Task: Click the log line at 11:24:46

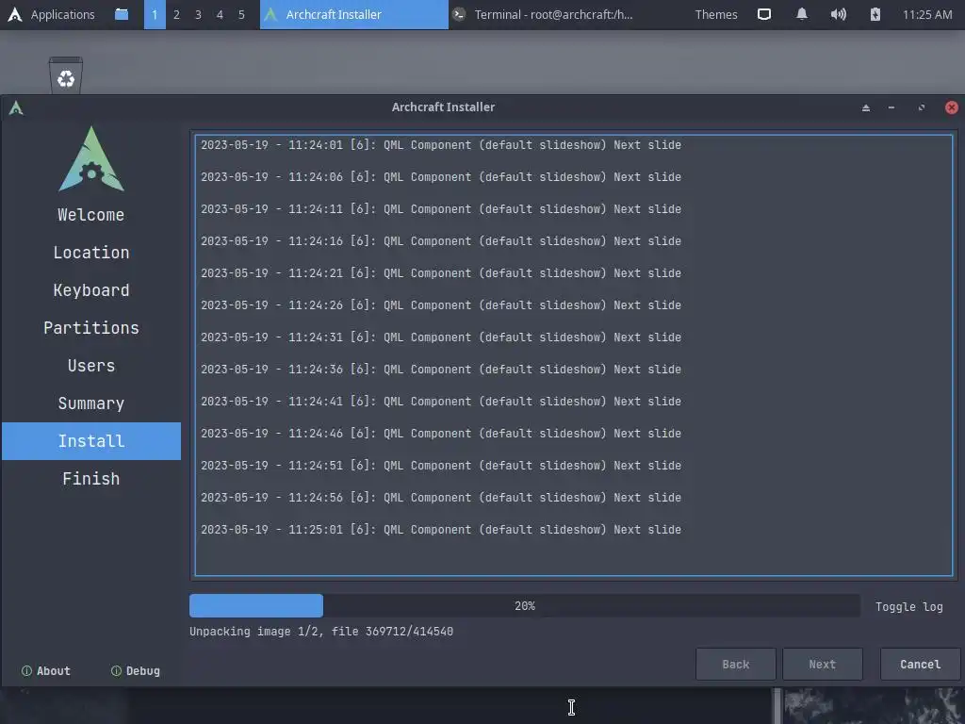Action: pos(441,434)
